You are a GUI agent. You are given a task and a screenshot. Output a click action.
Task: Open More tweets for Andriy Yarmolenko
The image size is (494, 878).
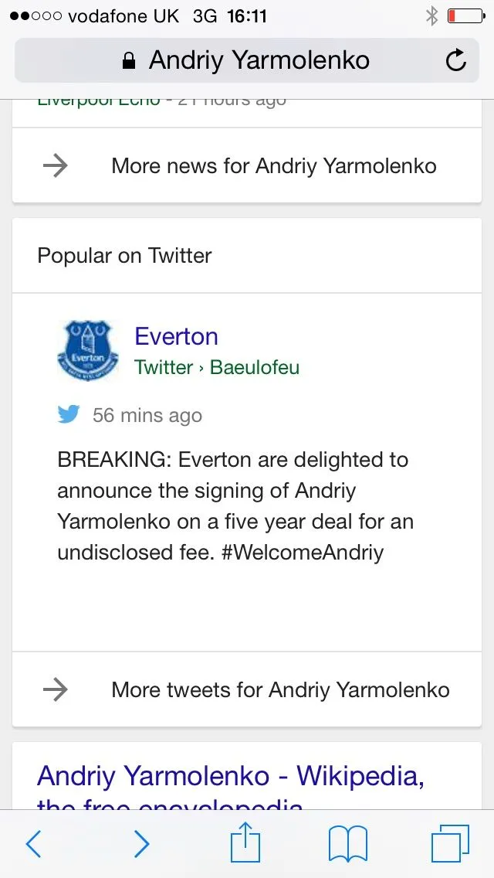point(280,689)
